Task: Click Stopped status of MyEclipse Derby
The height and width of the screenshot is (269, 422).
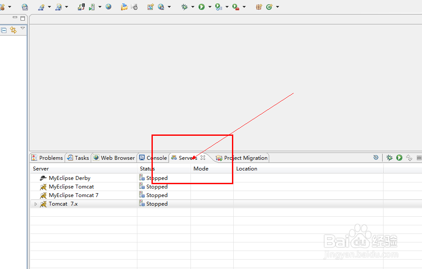Action: [157, 178]
